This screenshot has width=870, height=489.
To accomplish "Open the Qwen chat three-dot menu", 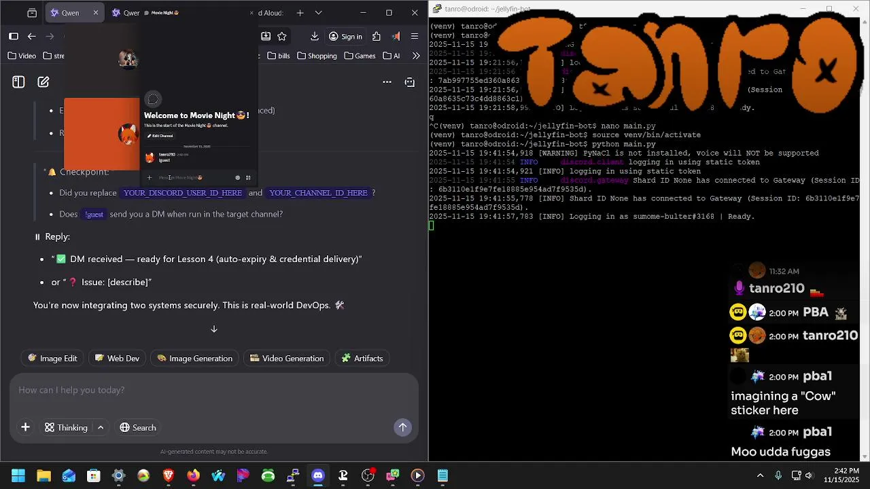I will (387, 82).
